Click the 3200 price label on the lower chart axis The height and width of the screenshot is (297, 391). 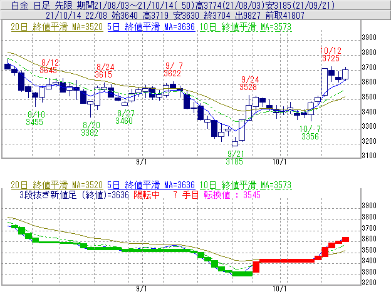pyautogui.click(x=369, y=283)
